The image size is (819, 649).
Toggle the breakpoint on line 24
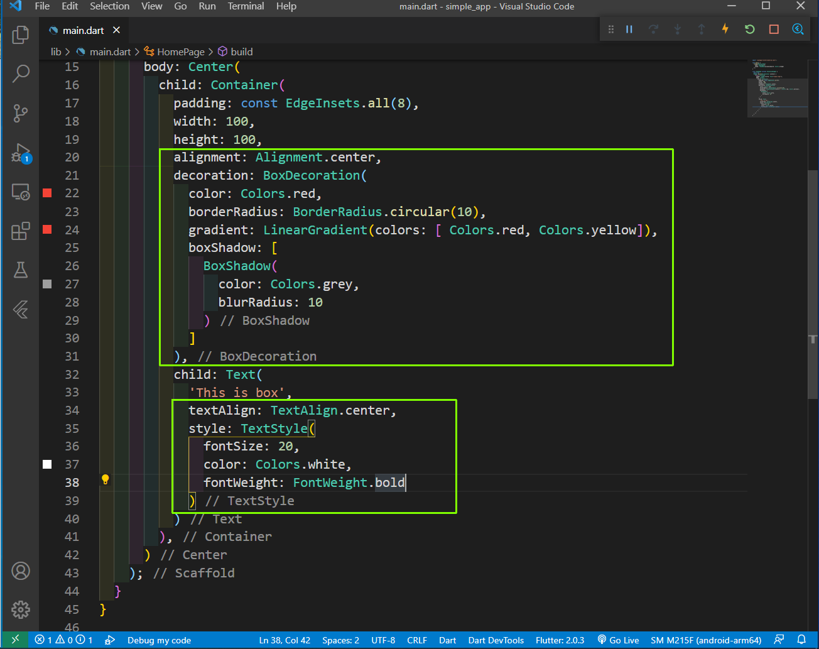pos(47,229)
